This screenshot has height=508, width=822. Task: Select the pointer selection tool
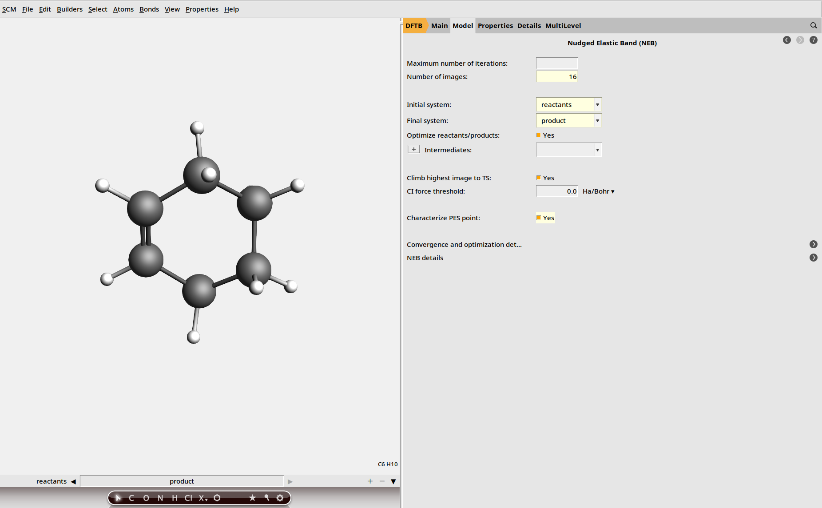pos(118,498)
